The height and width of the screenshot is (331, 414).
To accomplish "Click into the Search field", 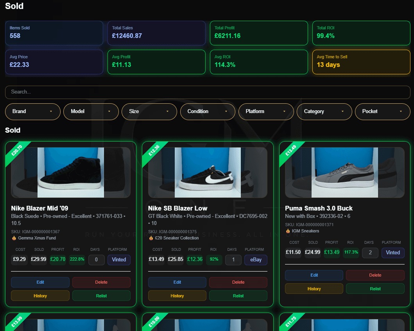I will click(x=208, y=92).
